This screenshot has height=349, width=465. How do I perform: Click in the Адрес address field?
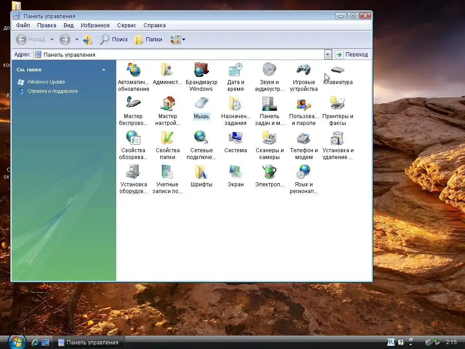point(179,55)
